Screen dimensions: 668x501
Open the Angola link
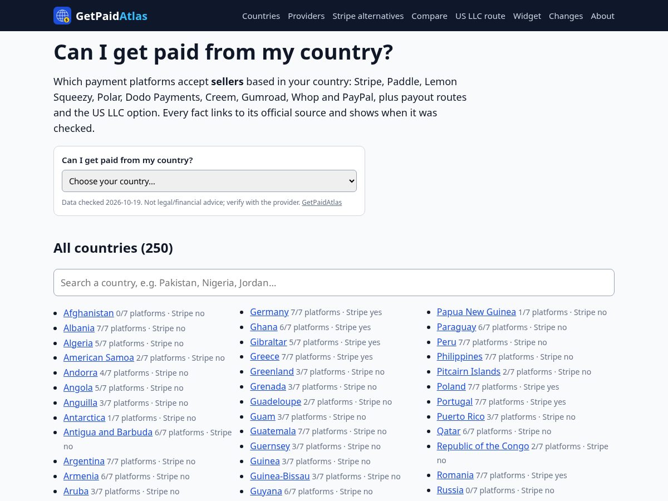[78, 387]
